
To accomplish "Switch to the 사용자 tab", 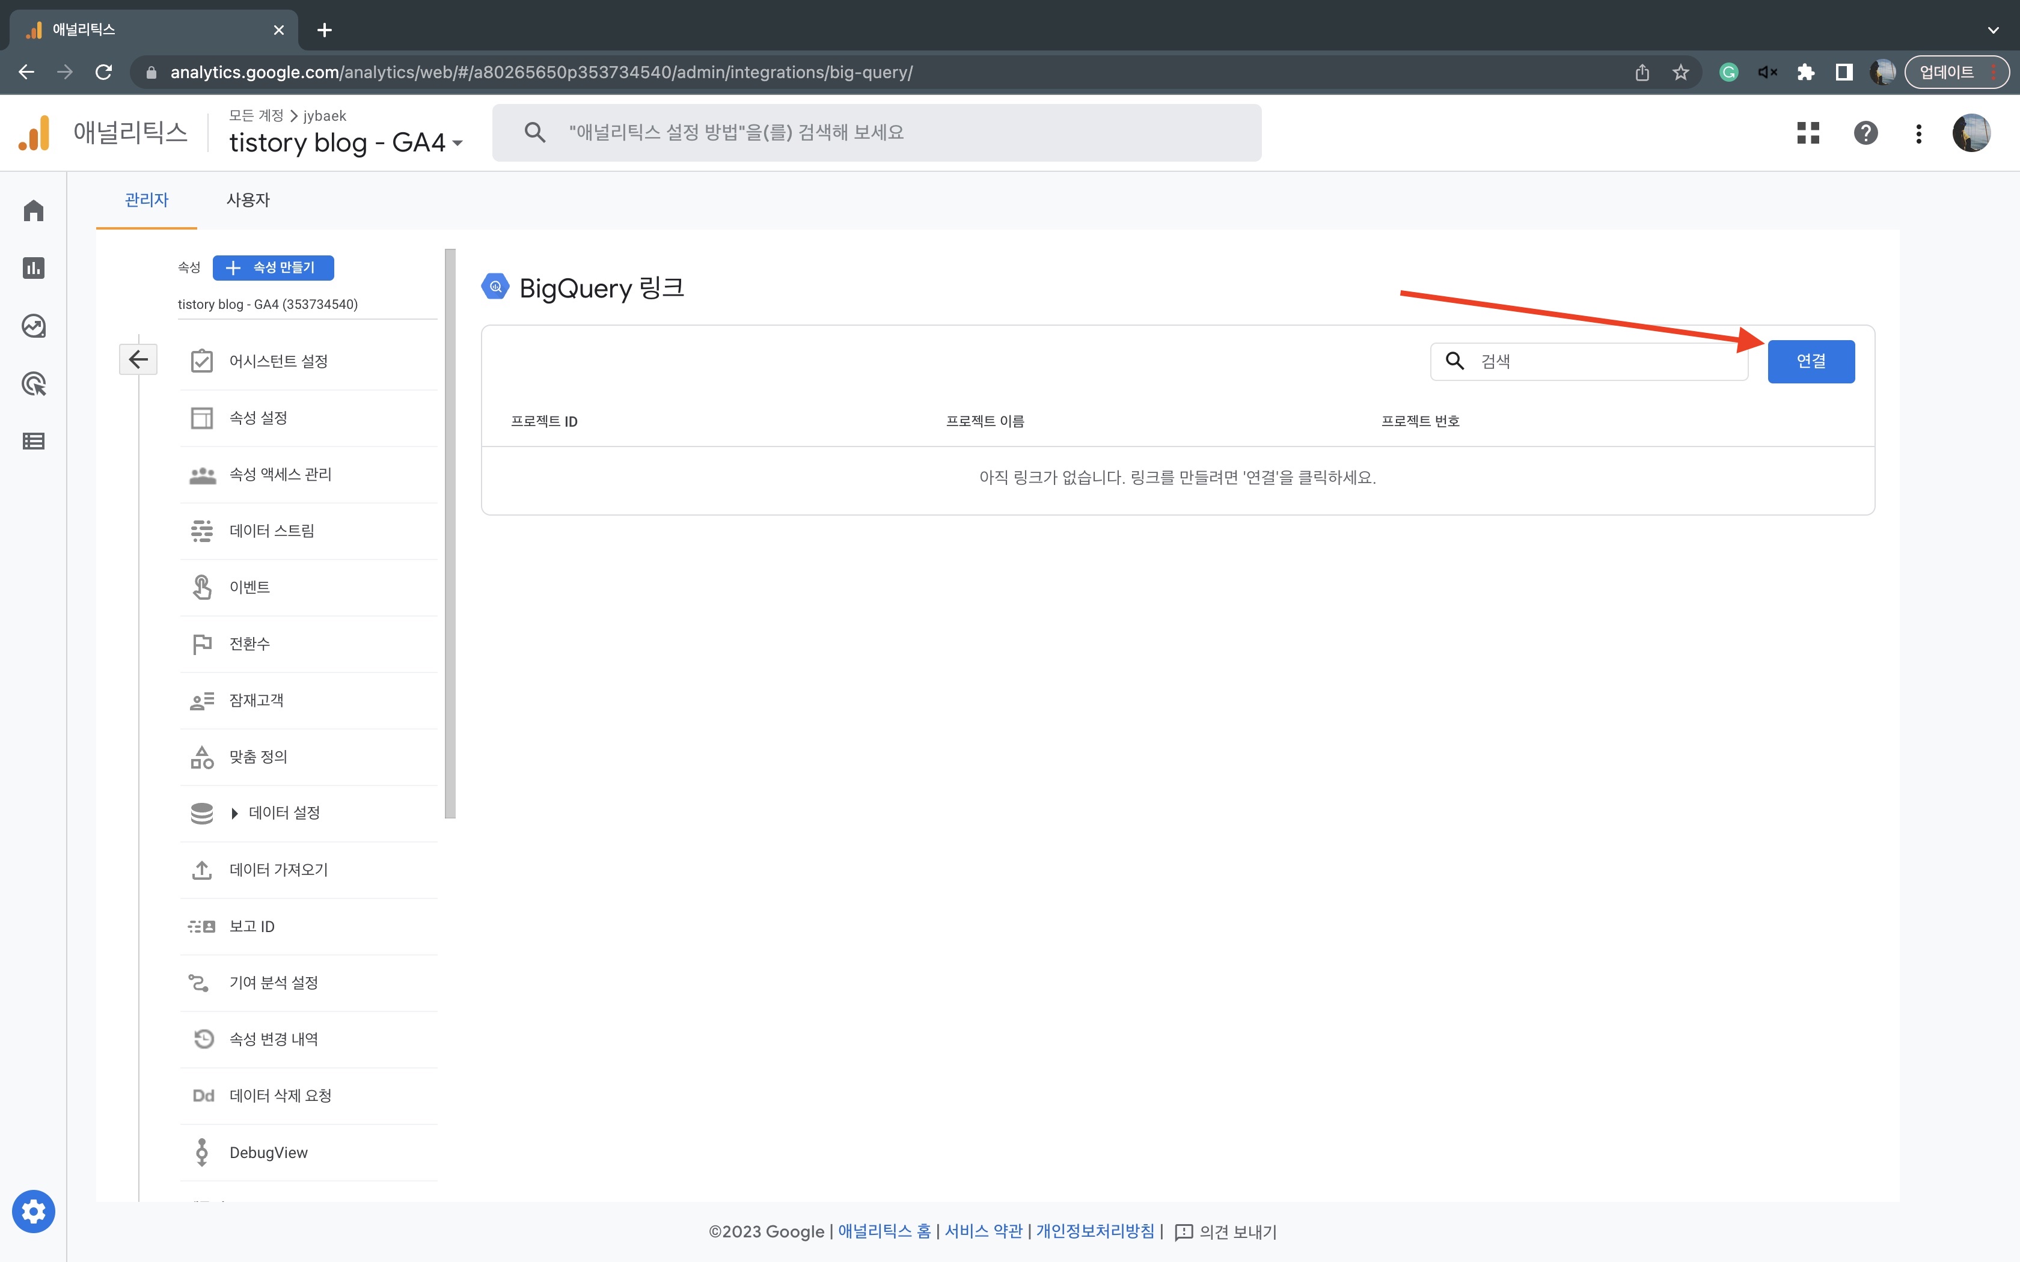I will pyautogui.click(x=248, y=200).
